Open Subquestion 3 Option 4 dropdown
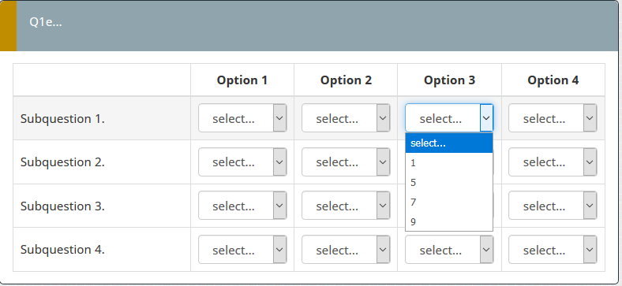This screenshot has width=622, height=286. pyautogui.click(x=553, y=206)
